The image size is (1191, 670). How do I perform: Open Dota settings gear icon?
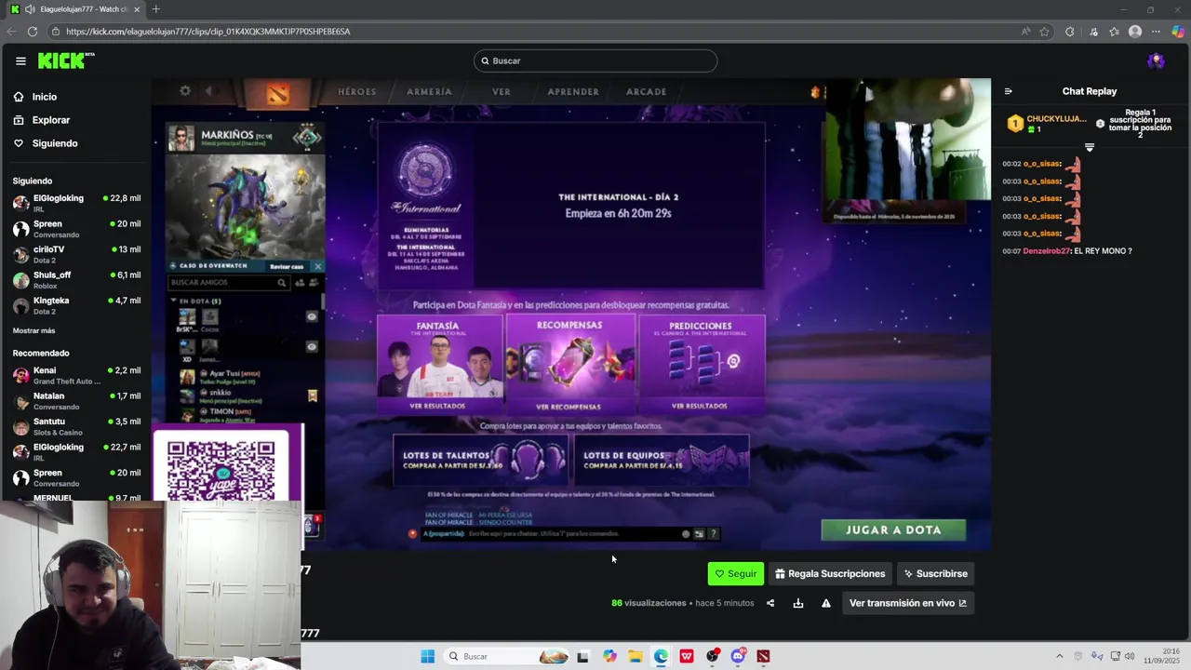[x=185, y=90]
